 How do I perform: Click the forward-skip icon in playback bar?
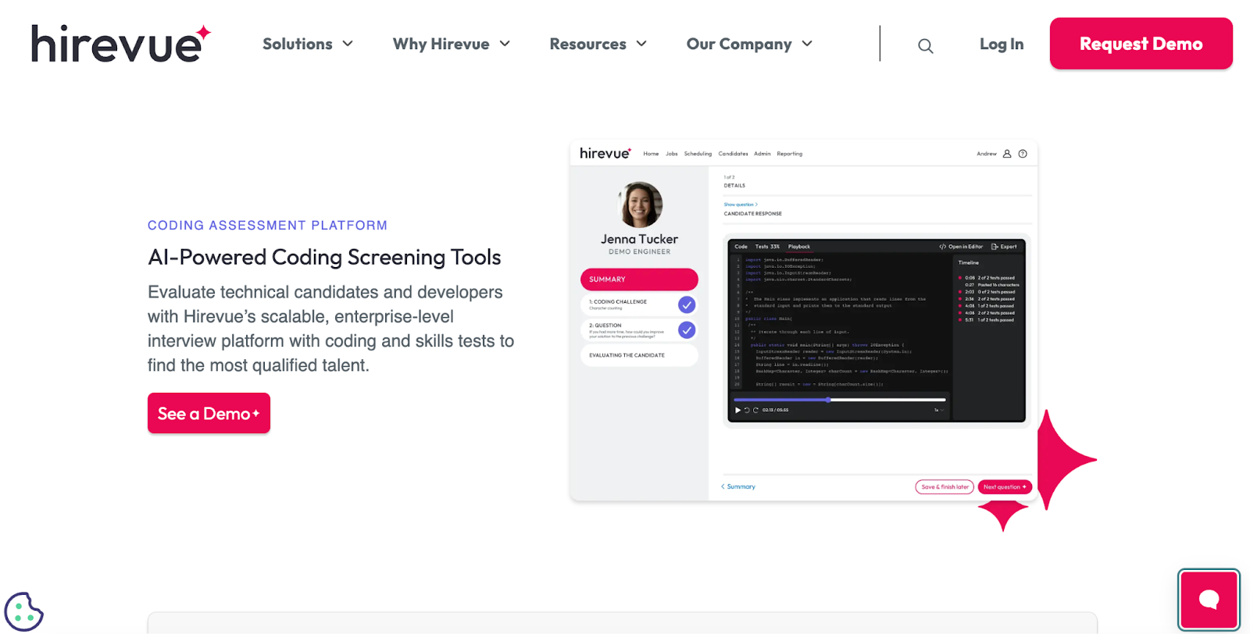pos(755,410)
